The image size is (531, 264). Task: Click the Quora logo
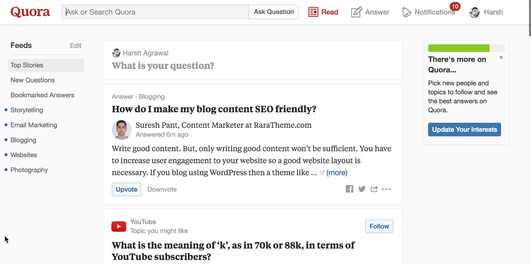point(30,12)
